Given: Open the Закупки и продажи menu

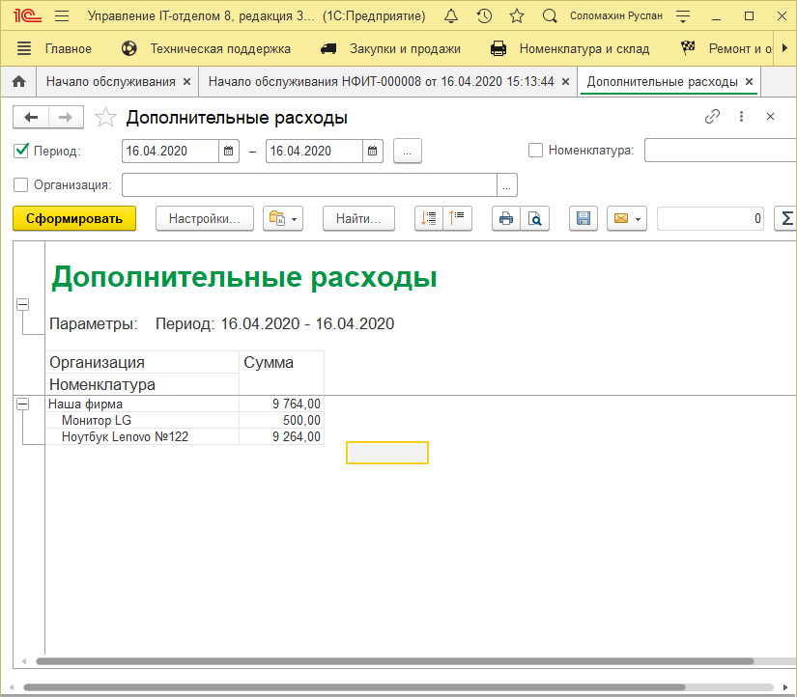Looking at the screenshot, I should [390, 48].
